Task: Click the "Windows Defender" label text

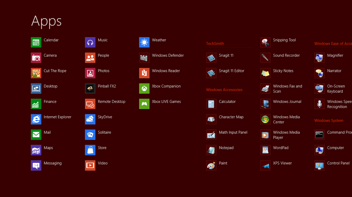Action: coord(168,55)
